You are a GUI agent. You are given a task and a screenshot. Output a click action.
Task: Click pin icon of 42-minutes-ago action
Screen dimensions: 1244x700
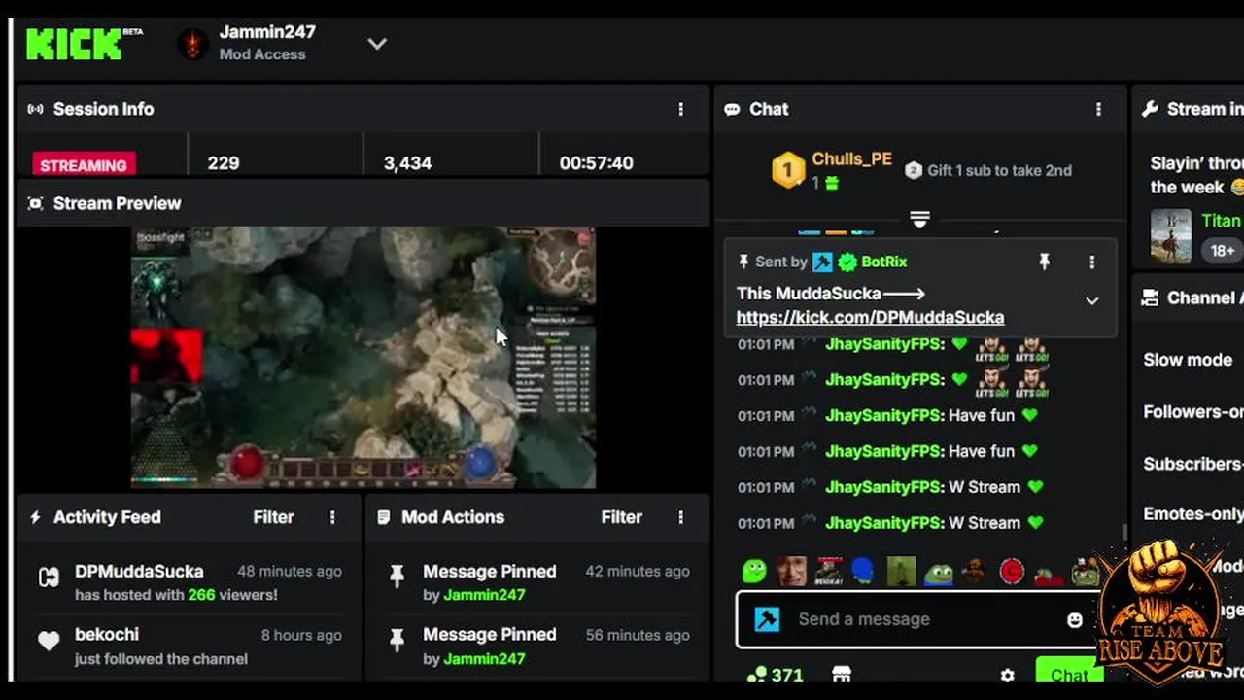tap(397, 577)
